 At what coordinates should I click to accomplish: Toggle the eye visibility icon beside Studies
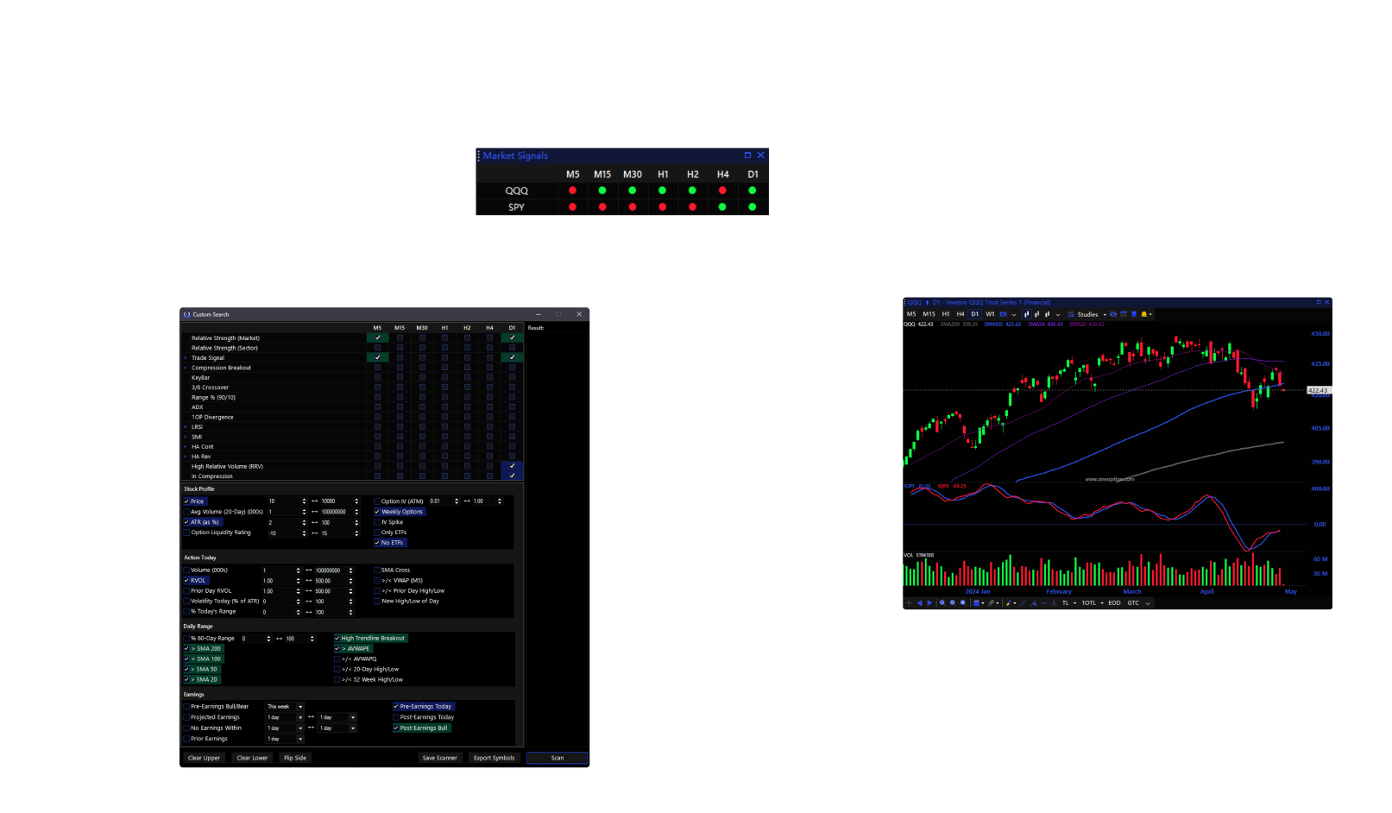1113,314
